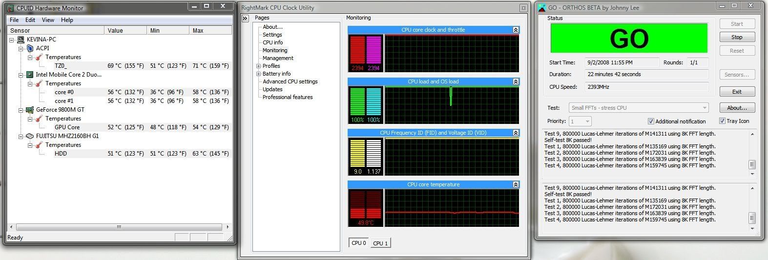Expand the Profiles page in RightMark
The image size is (768, 260).
(258, 66)
